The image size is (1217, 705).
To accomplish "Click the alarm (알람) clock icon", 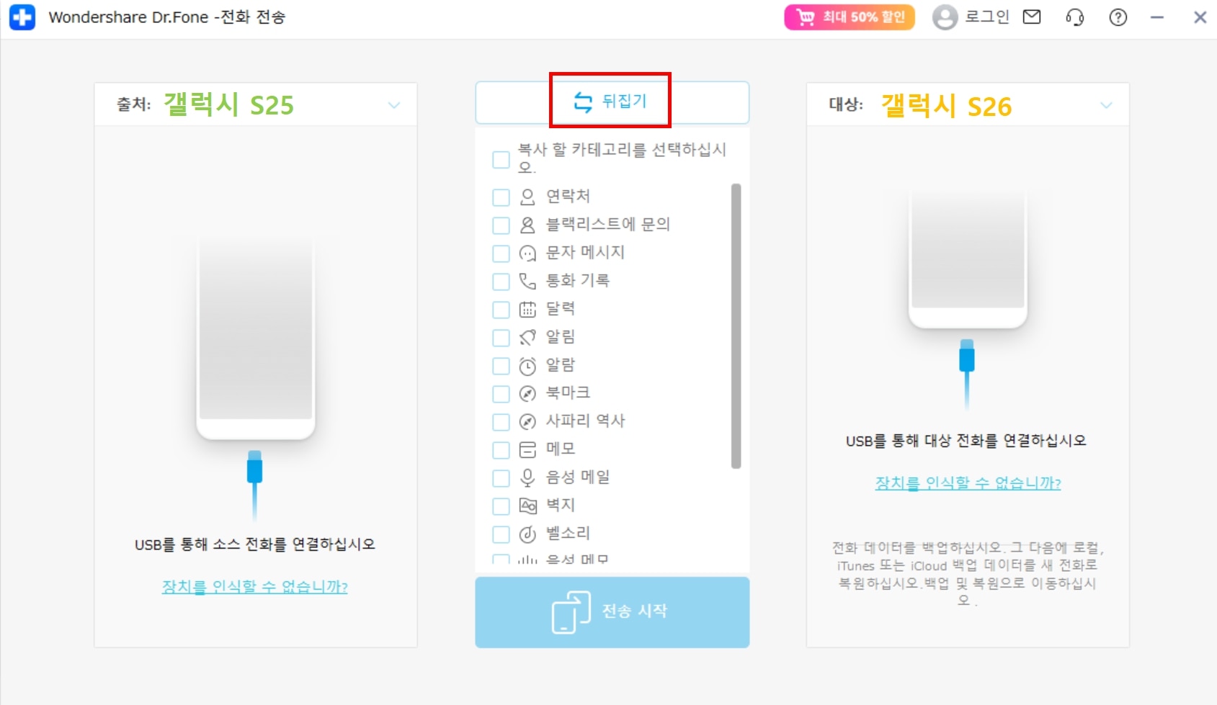I will (x=527, y=366).
